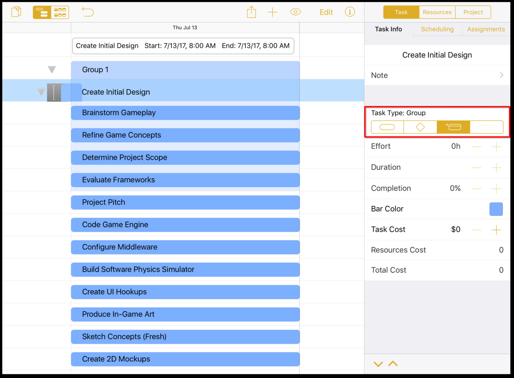Screen dimensions: 514x378
Task: Tap the undo arrow icon
Action: [x=88, y=12]
